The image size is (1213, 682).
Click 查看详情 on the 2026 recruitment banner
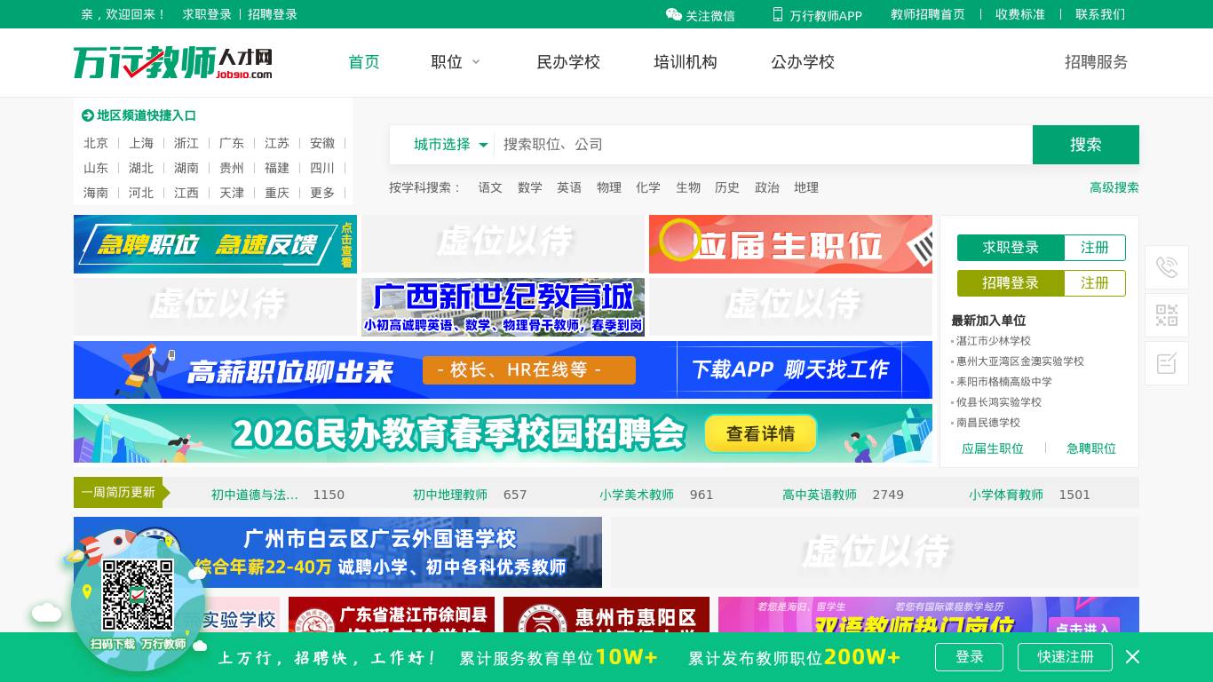[x=760, y=433]
